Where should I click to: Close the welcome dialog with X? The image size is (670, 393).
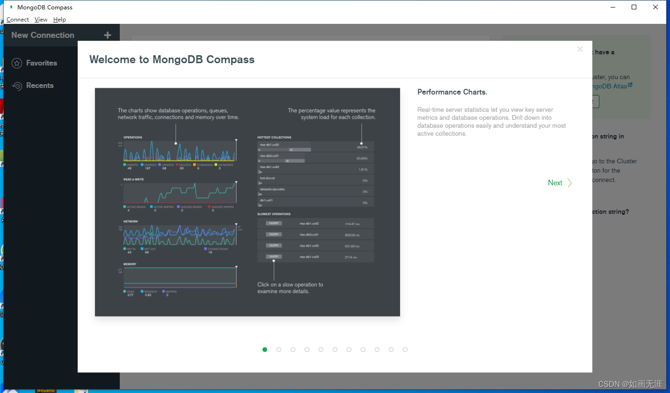(580, 49)
